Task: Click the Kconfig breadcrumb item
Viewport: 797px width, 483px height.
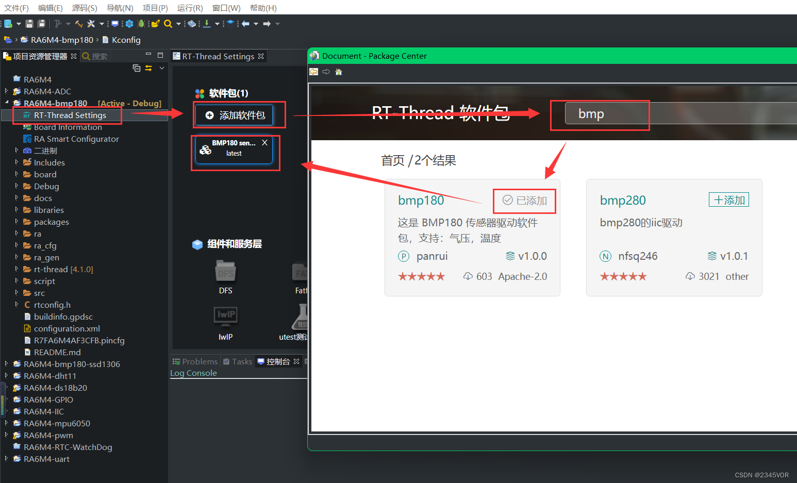Action: coord(126,40)
